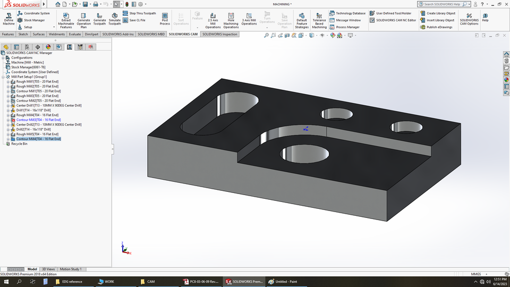
Task: Open the Process Manager
Action: [344, 27]
